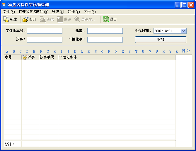Click the 新建 (New) toolbar icon
Image resolution: width=196 pixels, height=151 pixels.
pyautogui.click(x=6, y=19)
